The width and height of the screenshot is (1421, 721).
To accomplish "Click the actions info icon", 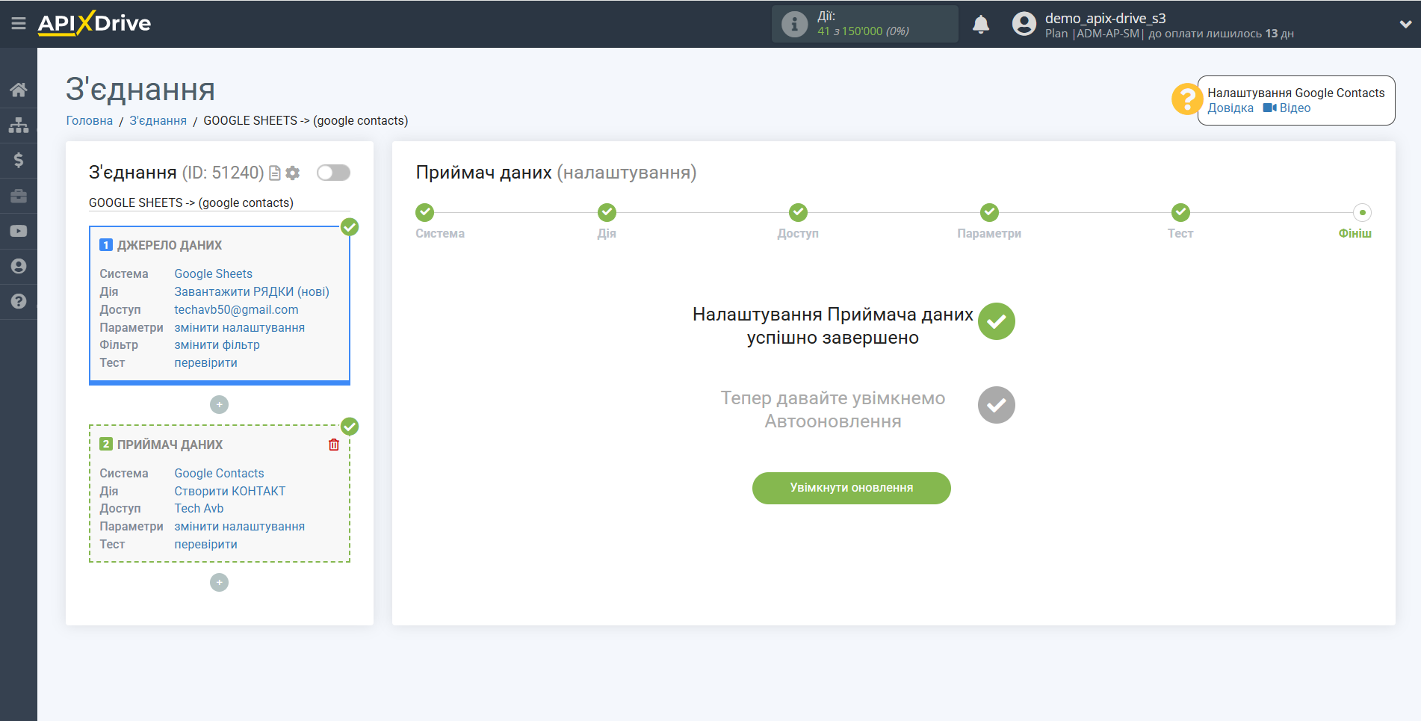I will (794, 24).
